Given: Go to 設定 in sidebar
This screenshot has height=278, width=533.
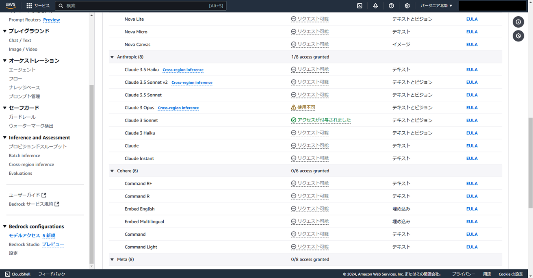Looking at the screenshot, I should (13, 253).
